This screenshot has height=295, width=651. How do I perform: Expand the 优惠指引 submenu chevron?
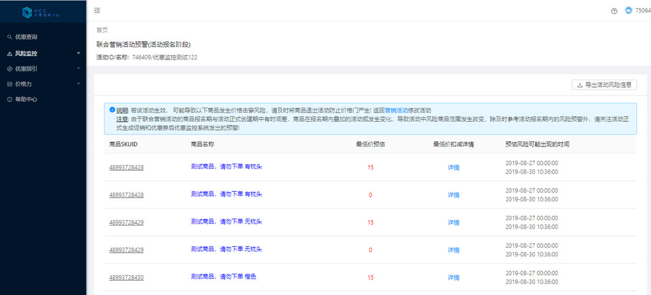point(78,68)
